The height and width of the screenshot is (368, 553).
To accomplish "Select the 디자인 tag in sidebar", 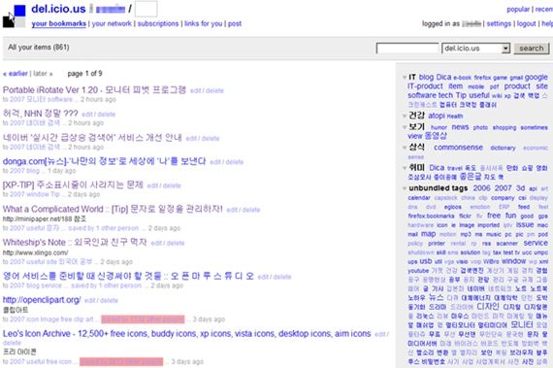I will pos(488,307).
